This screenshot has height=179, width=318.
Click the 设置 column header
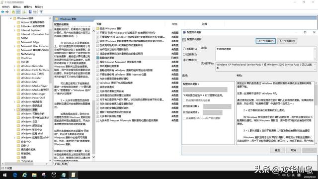(x=99, y=24)
